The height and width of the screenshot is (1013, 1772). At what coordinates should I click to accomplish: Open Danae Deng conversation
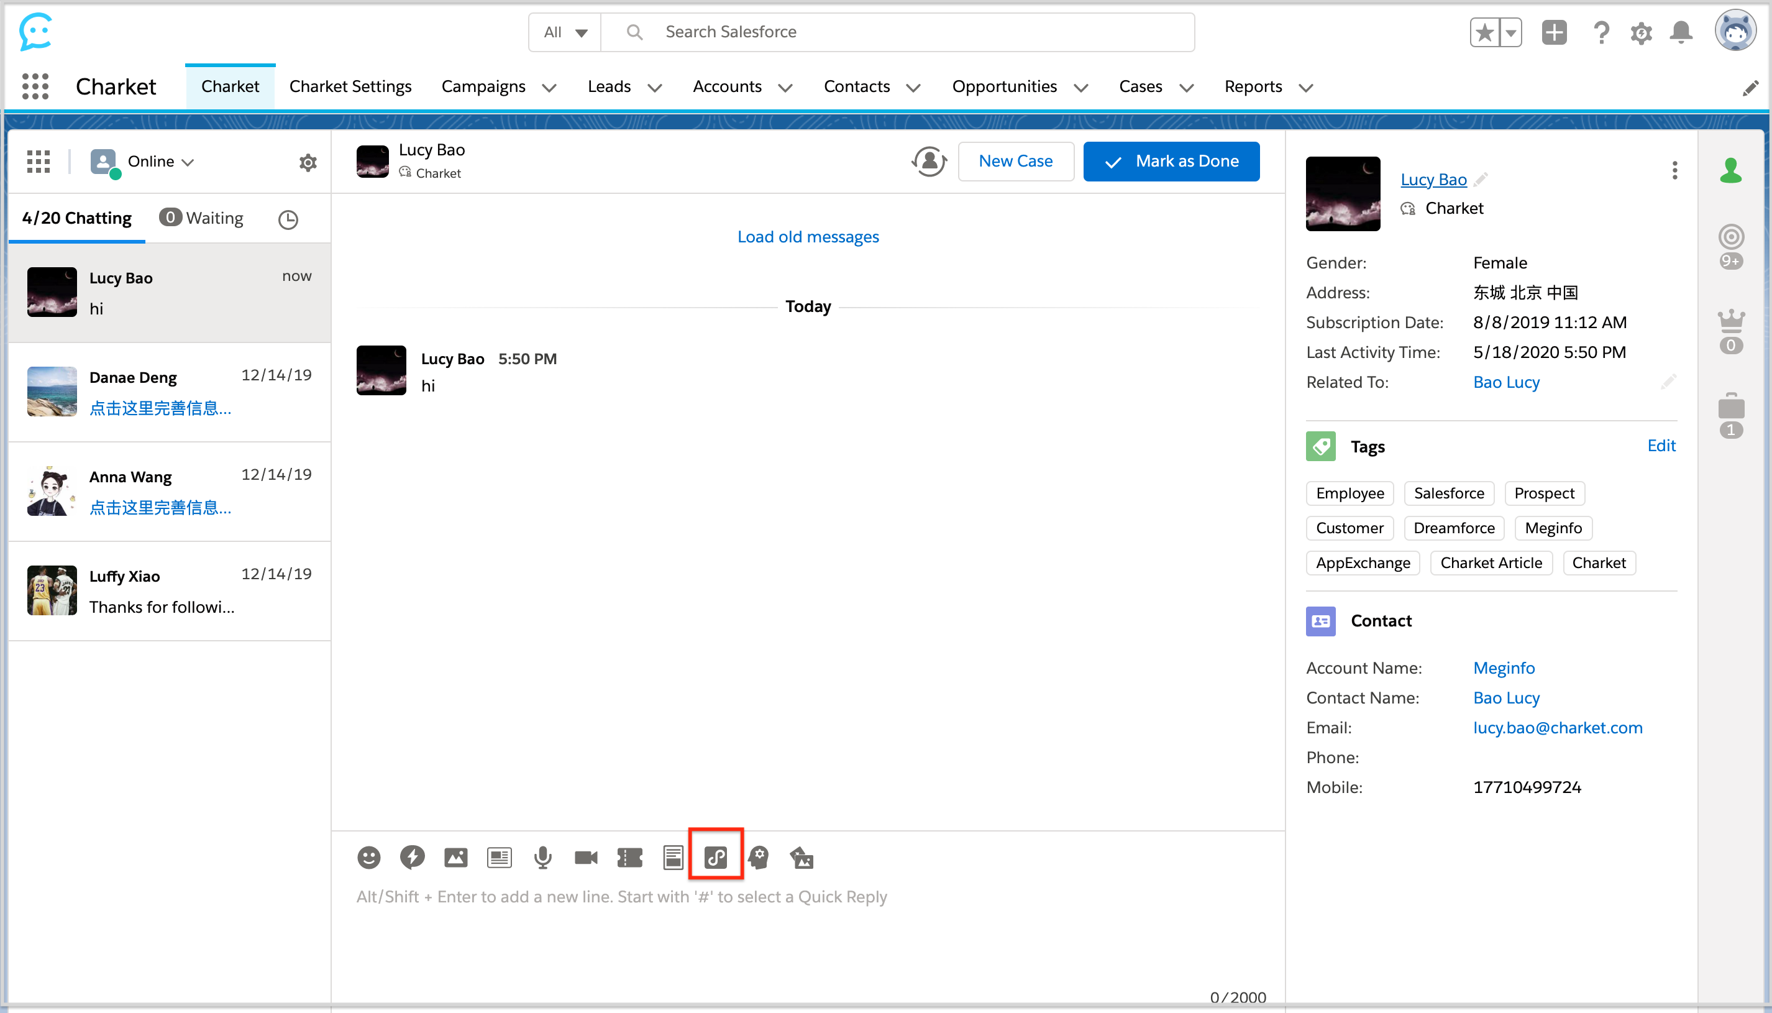tap(169, 392)
